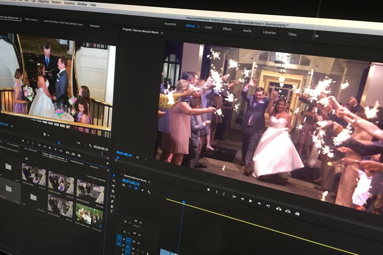Toggle Linked Selection in timeline
Image resolution: width=383 pixels, height=255 pixels.
[x=136, y=188]
